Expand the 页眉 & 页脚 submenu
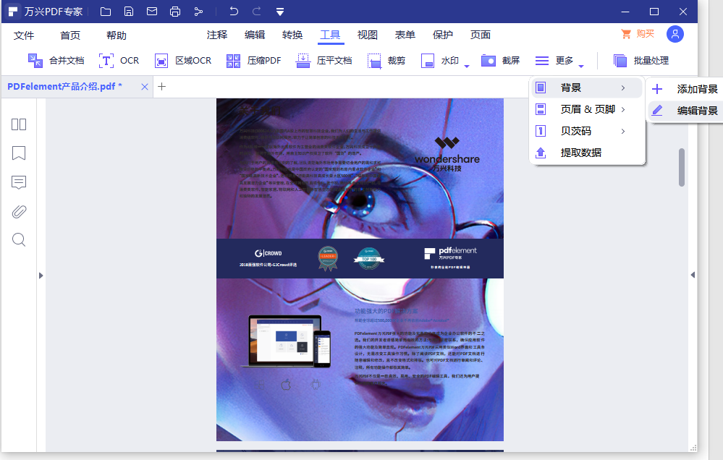723x460 pixels. pos(587,109)
